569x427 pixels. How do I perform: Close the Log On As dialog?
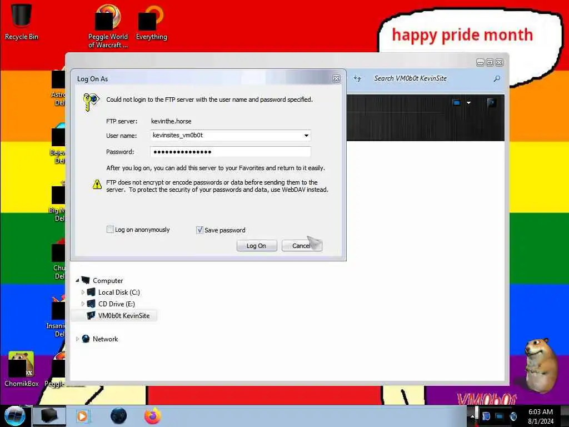336,79
